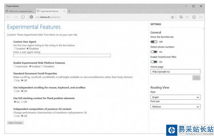Turn On independent composition of preserve-3d
The image size is (214, 136).
pyautogui.click(x=15, y=116)
